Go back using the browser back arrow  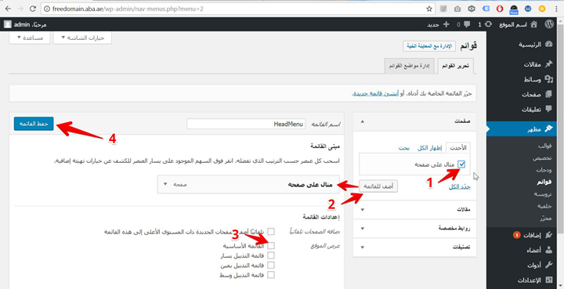[x=8, y=9]
